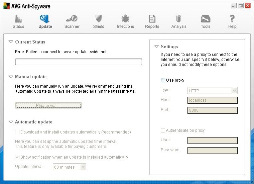Image resolution: width=254 pixels, height=184 pixels.
Task: Open the Update interval 60 minutes dropdown
Action: coord(70,167)
